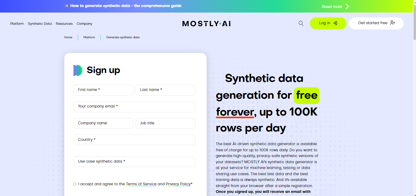Image resolution: width=416 pixels, height=196 pixels.
Task: Open the Privacy Policy link
Action: click(178, 184)
